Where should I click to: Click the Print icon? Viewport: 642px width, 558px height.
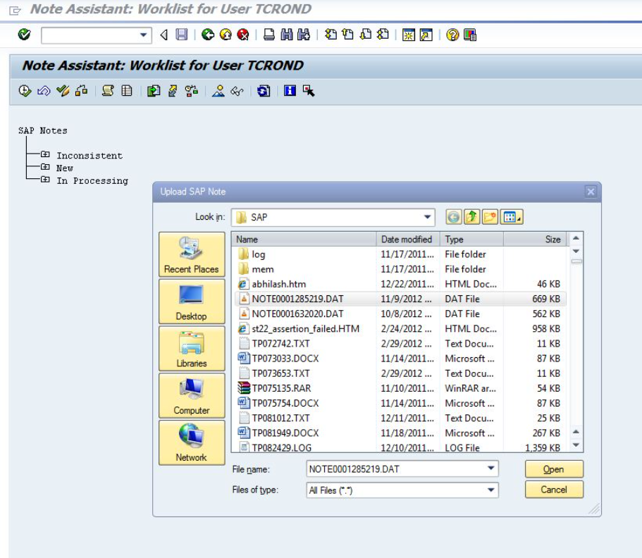click(269, 35)
